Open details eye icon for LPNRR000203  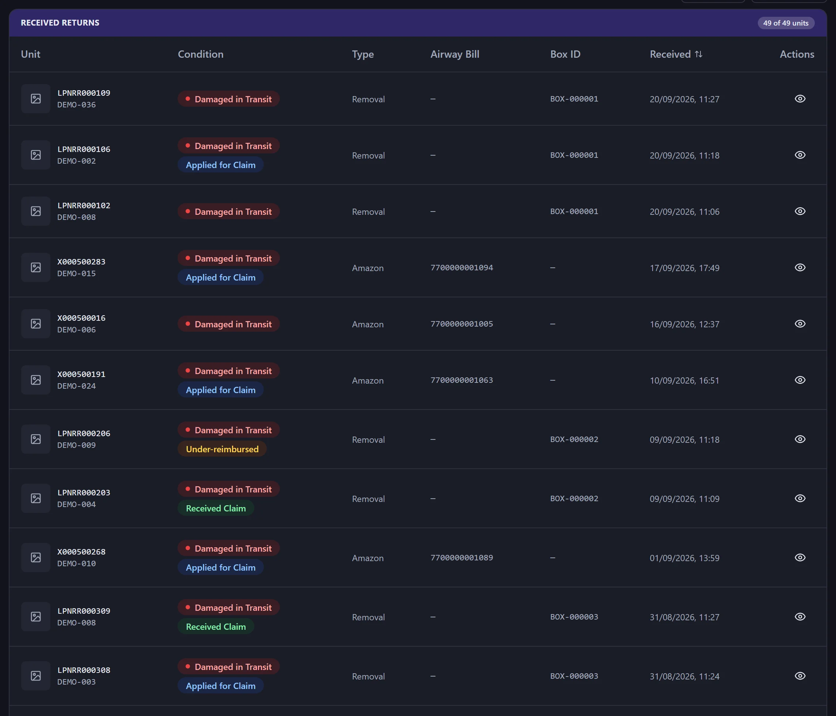point(800,499)
